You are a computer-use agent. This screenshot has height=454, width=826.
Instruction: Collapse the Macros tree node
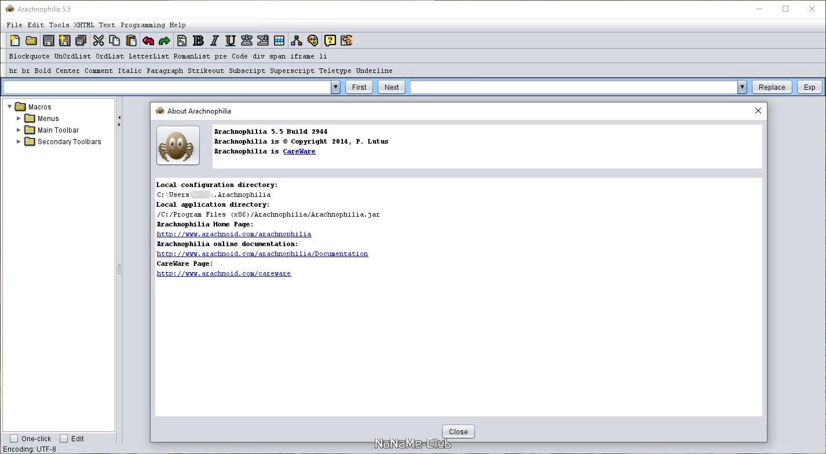[x=9, y=107]
